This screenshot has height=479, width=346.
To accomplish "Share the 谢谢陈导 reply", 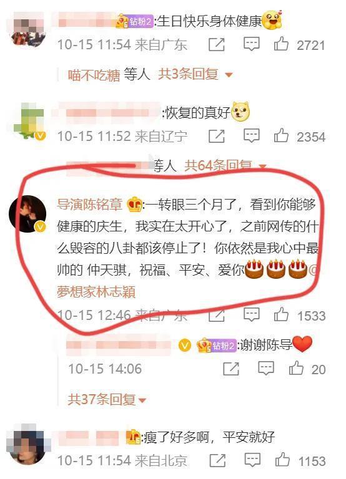I will 231,369.
